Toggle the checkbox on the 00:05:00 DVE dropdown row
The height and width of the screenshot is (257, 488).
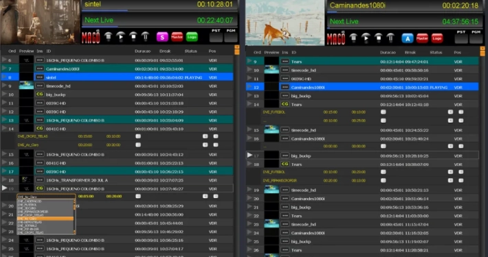[138, 196]
